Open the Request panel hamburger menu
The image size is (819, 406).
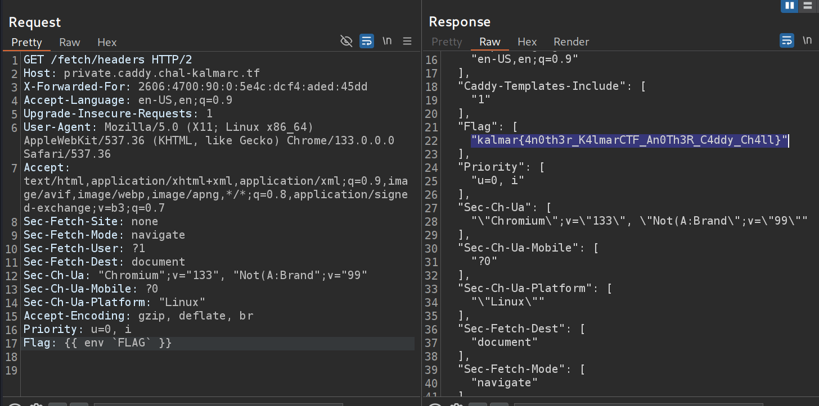click(x=407, y=41)
